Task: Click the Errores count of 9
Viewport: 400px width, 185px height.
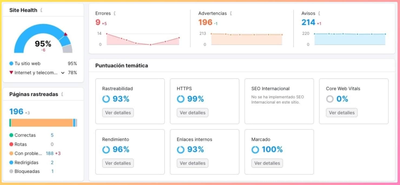Action: [x=98, y=22]
